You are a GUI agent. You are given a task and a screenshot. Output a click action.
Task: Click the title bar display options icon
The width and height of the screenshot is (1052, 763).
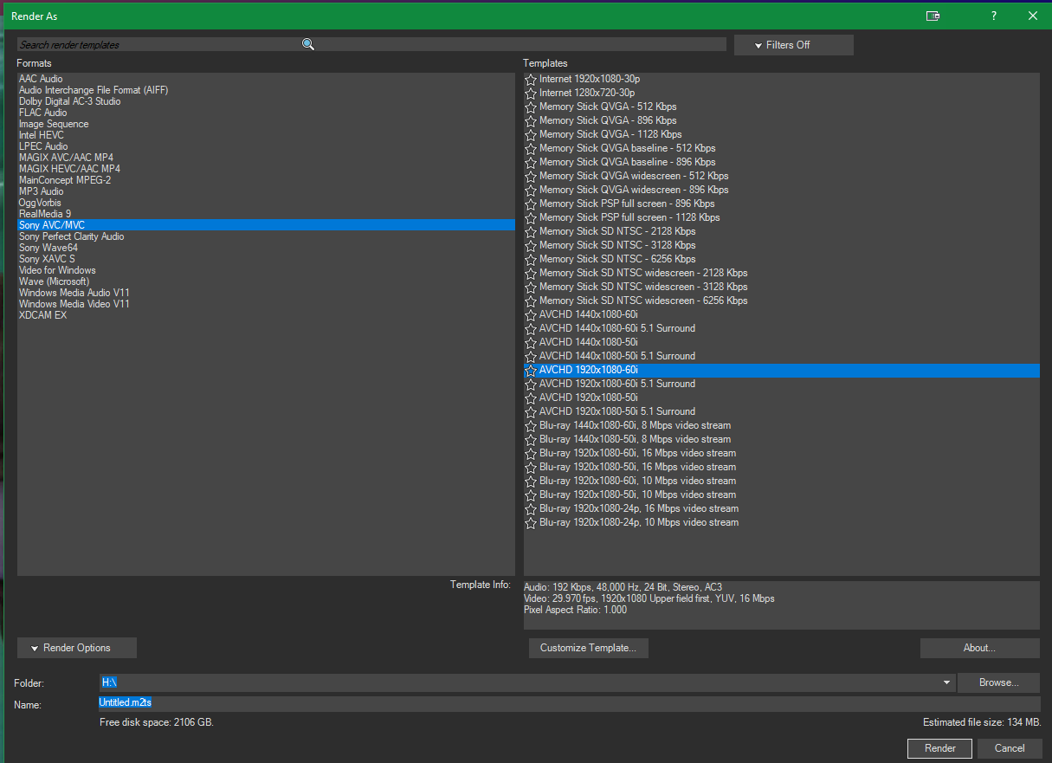933,16
